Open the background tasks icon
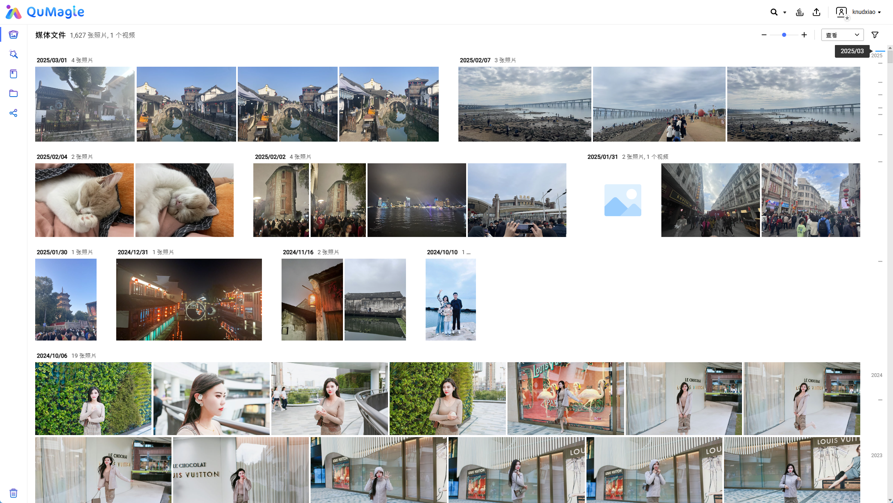 point(799,12)
